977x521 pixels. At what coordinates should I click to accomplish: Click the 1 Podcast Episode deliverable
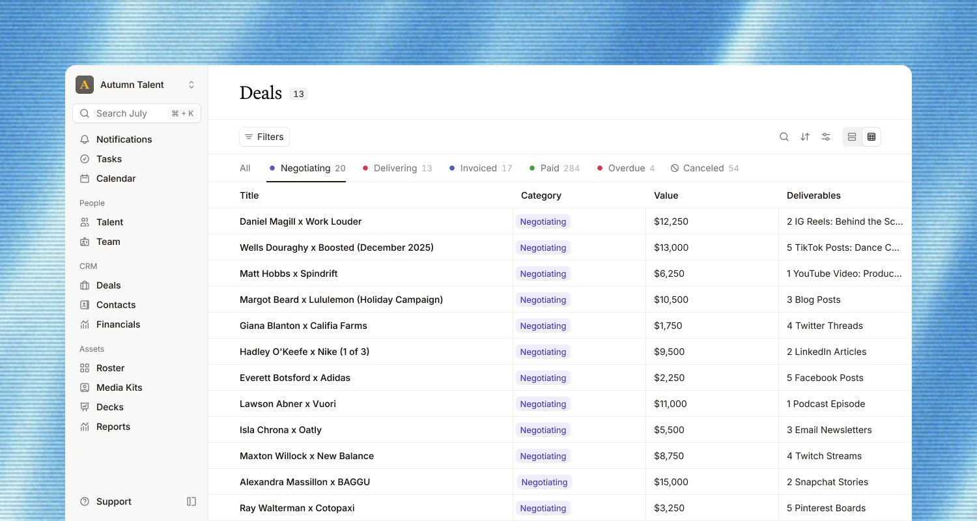826,404
